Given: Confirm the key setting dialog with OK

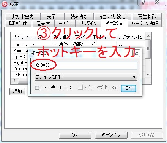Looking at the screenshot, I should click(129, 88).
